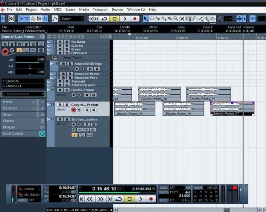Select the Split scissors tool

click(x=158, y=19)
